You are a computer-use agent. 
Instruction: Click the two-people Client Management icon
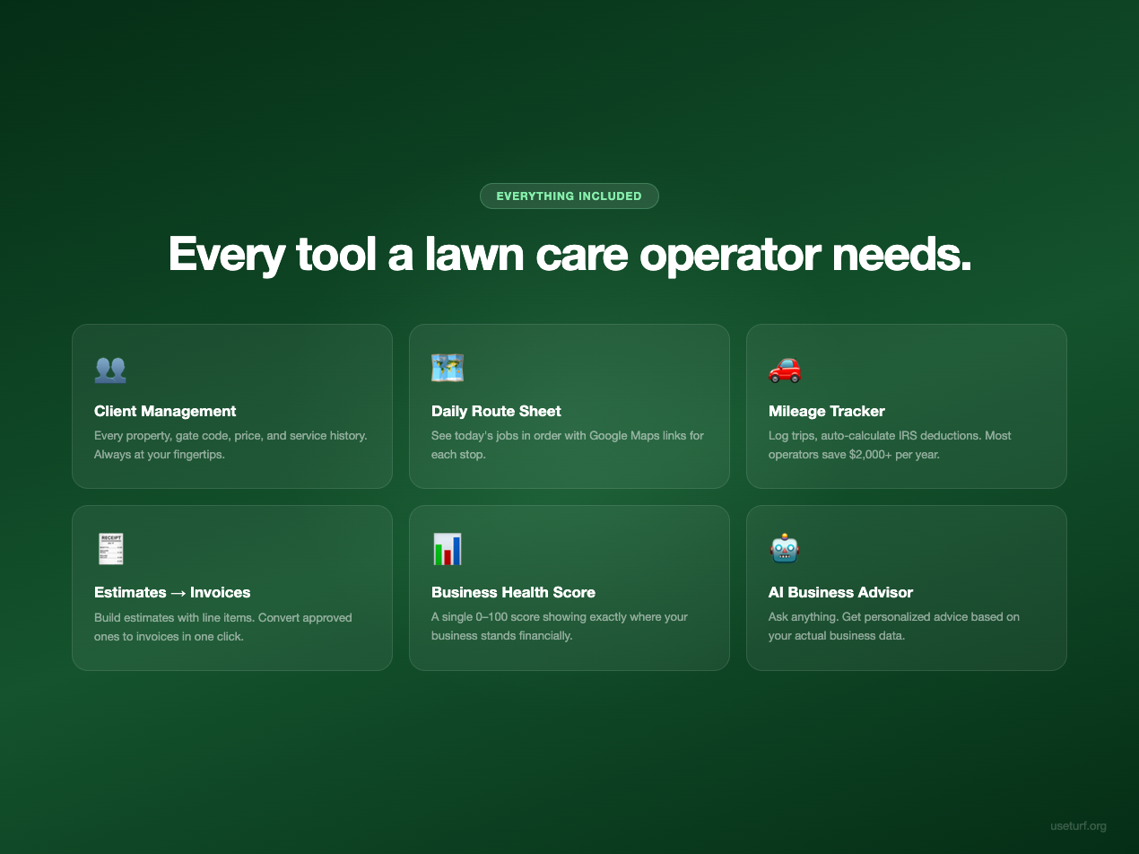tap(111, 369)
